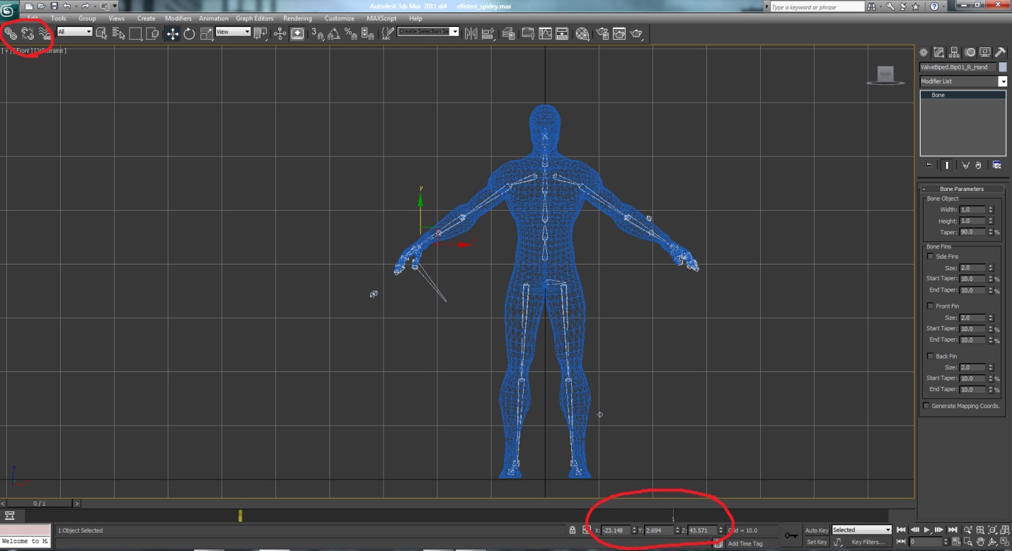
Task: Select the Select and Link tool
Action: tap(11, 33)
